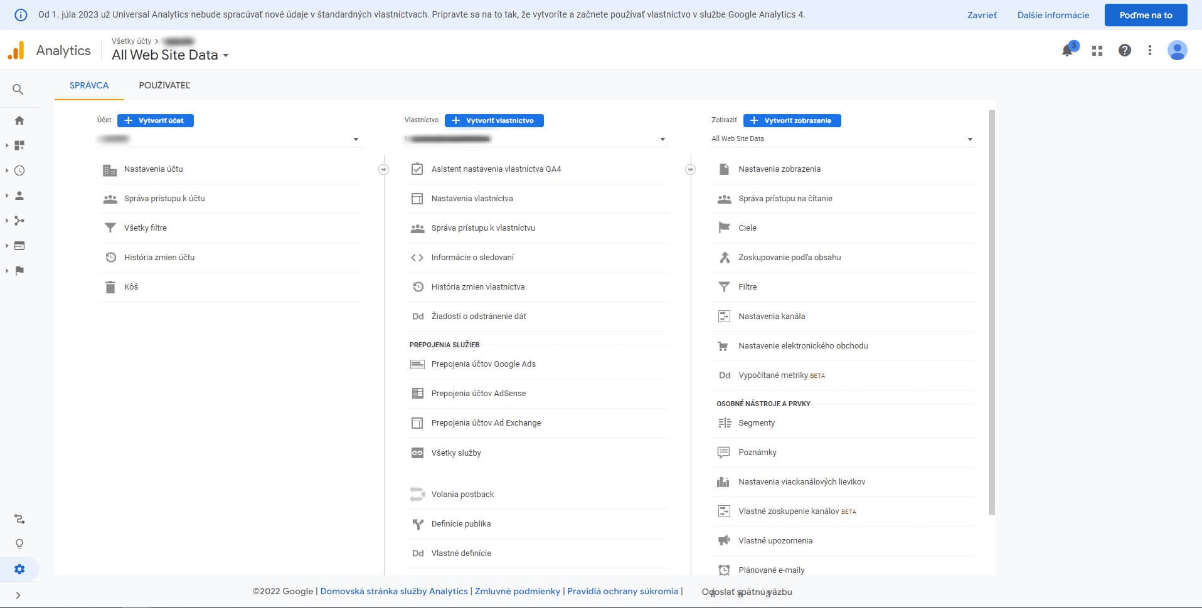This screenshot has width=1202, height=608.
Task: Open the property selector dropdown
Action: (x=536, y=139)
